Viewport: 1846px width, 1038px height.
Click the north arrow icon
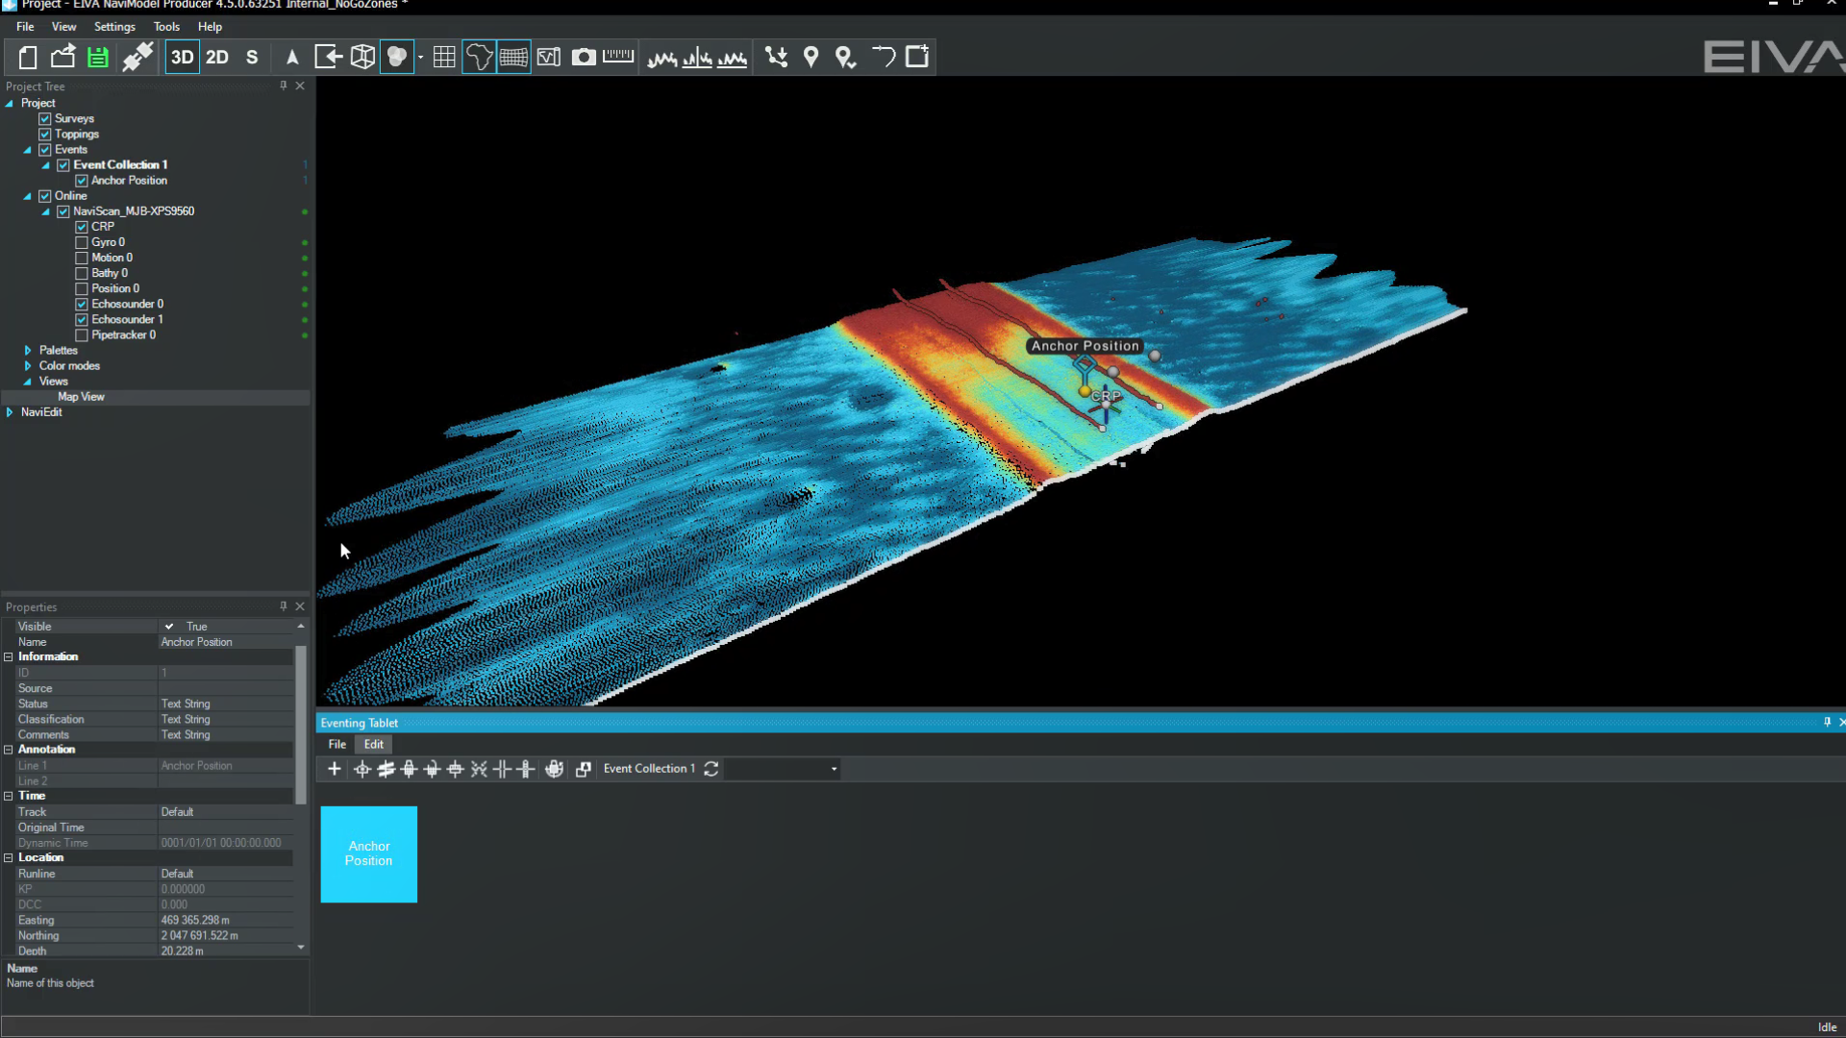tap(292, 58)
